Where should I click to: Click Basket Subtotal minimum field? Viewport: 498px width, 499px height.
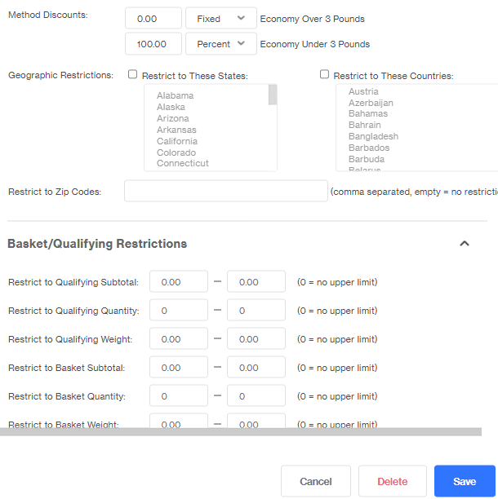(179, 367)
